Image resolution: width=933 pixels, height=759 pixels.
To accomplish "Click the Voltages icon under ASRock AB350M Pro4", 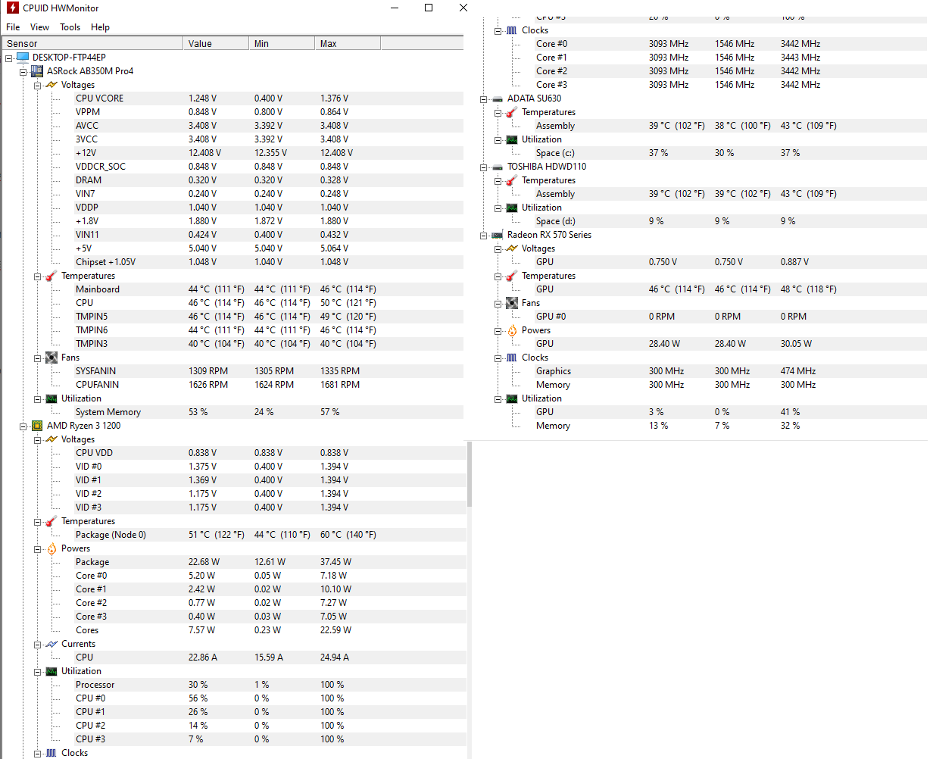I will [51, 85].
